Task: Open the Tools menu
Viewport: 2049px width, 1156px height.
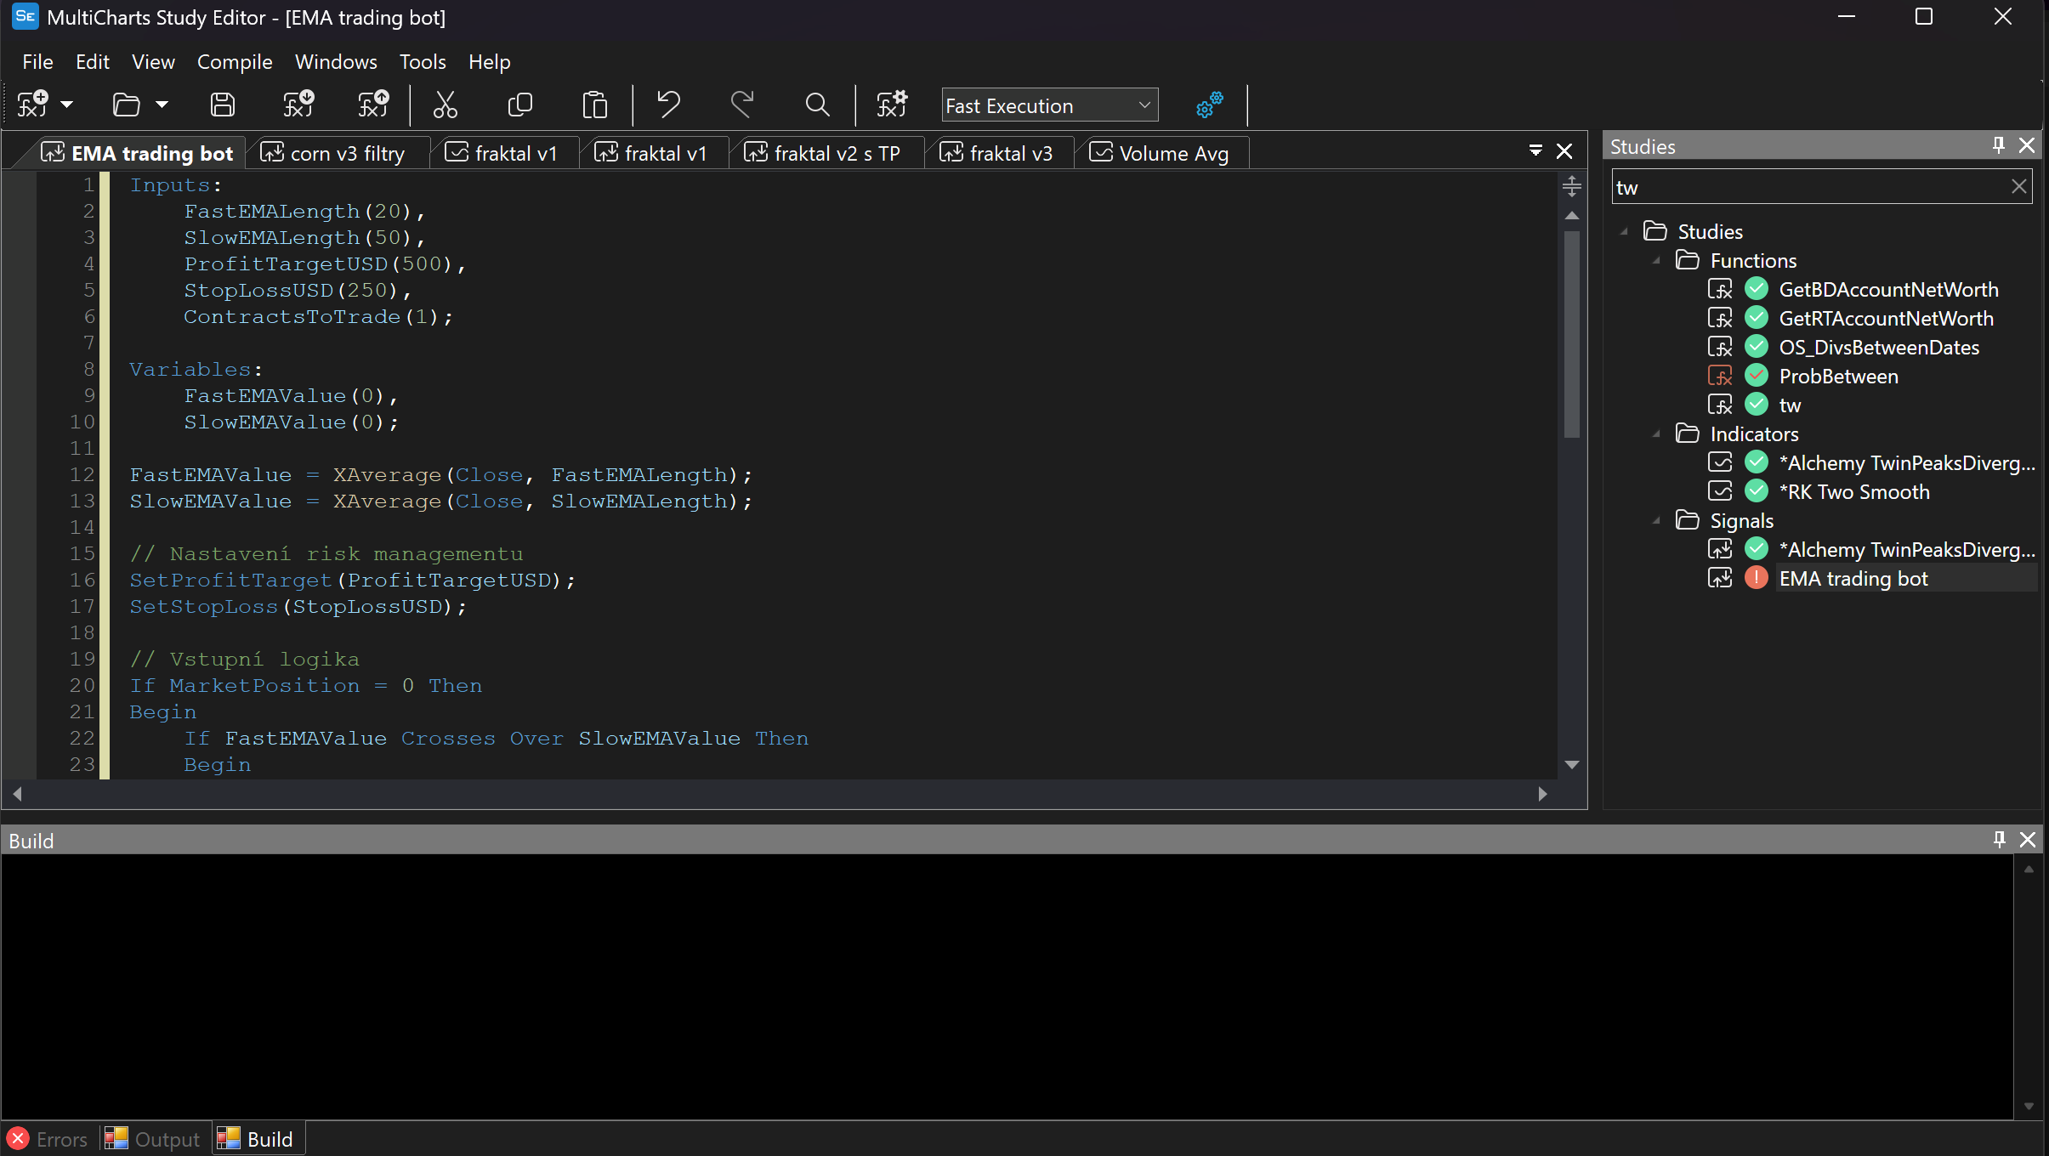Action: [423, 62]
